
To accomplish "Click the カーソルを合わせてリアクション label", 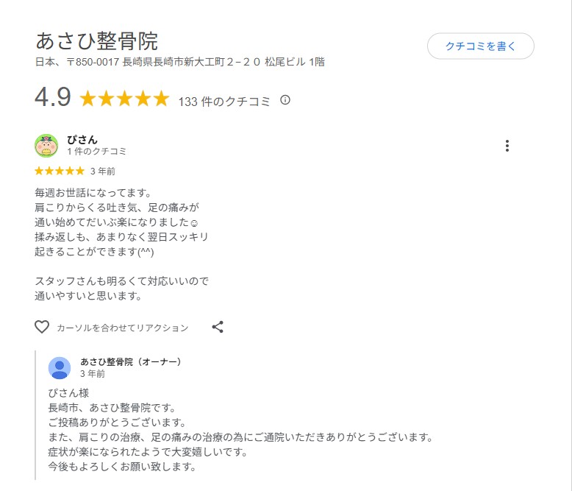I will click(122, 328).
